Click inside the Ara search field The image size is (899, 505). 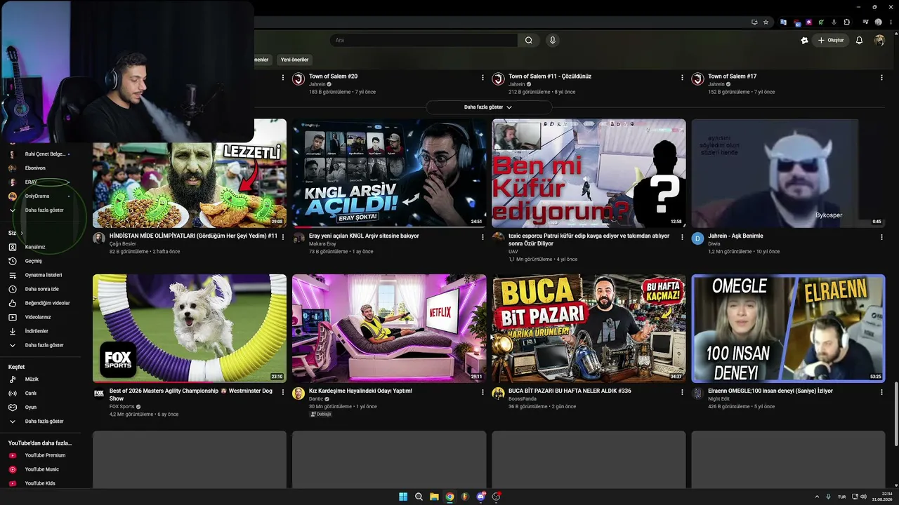coord(424,41)
